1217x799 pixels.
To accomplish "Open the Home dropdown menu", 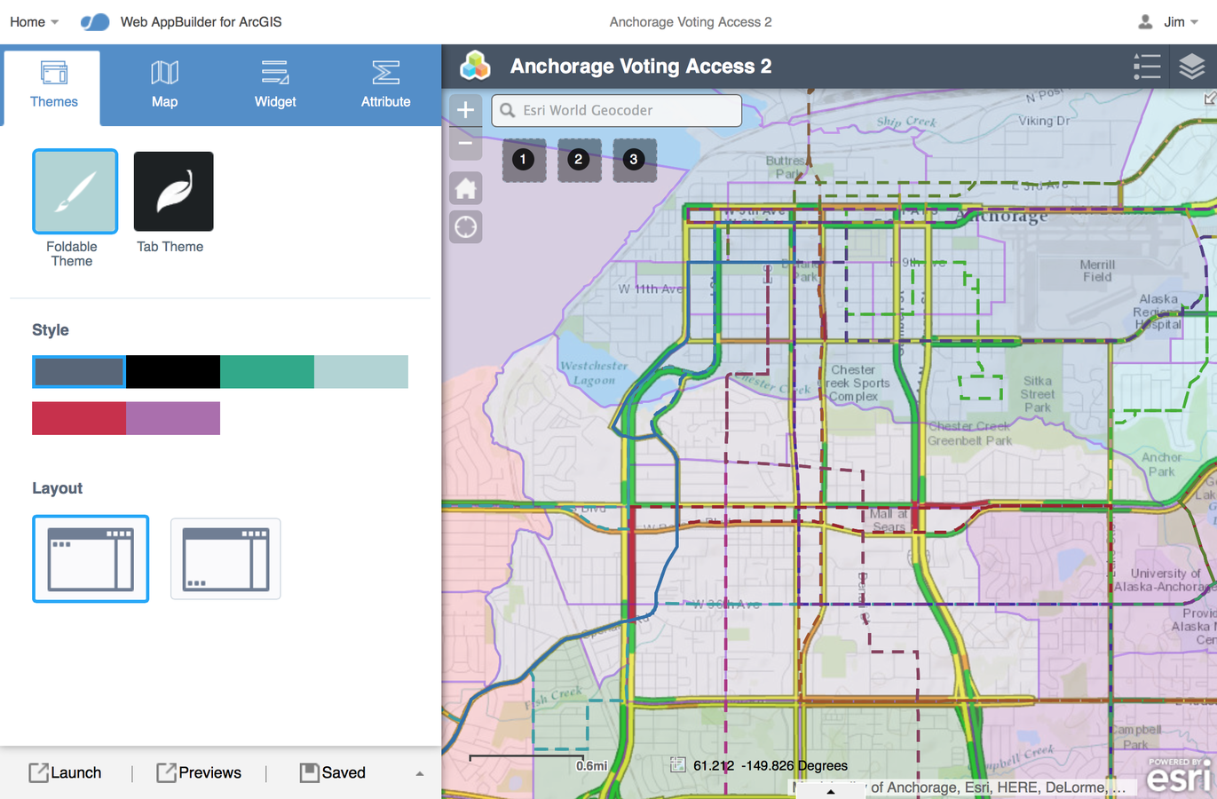I will pos(35,22).
